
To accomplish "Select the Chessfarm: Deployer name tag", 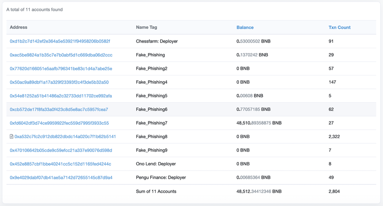I will click(x=157, y=42).
